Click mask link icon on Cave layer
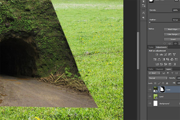Screen dimensions: 180x120 pyautogui.click(x=159, y=89)
